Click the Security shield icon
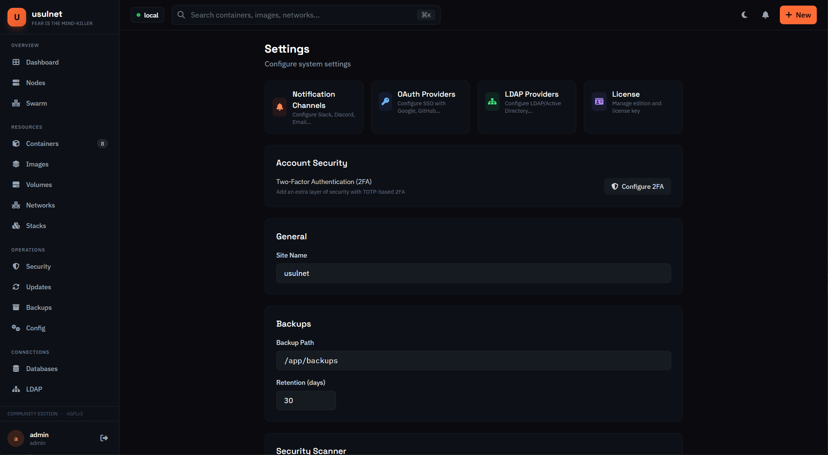 [x=16, y=266]
